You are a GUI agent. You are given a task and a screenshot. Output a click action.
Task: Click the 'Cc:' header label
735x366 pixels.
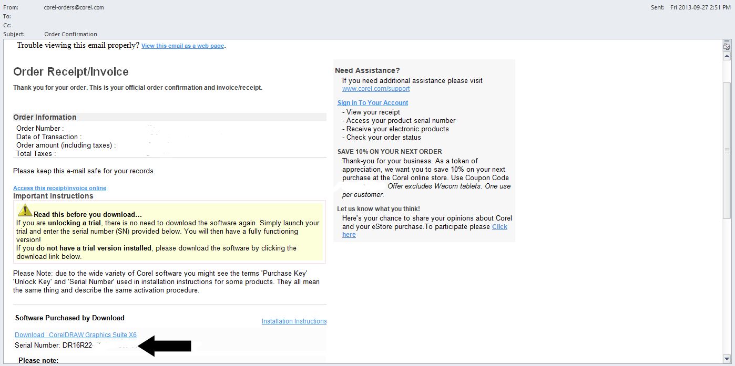[x=7, y=25]
